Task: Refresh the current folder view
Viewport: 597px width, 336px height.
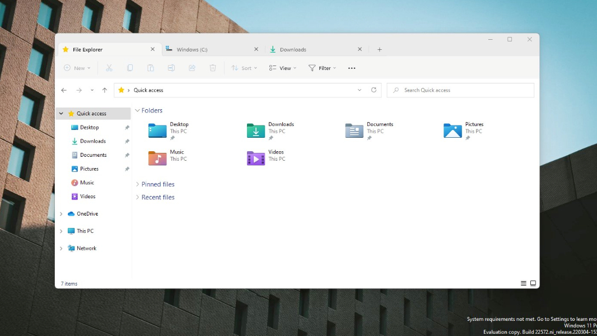Action: pyautogui.click(x=374, y=90)
